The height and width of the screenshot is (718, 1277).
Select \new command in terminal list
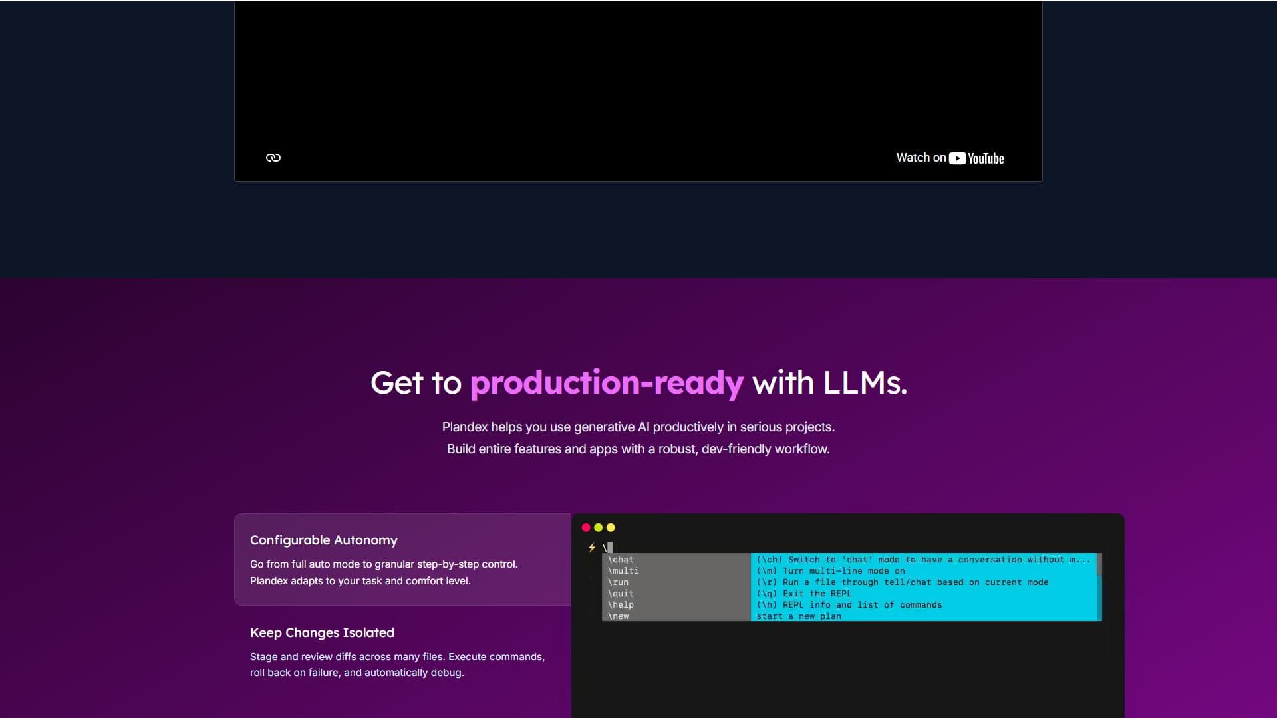coord(618,616)
